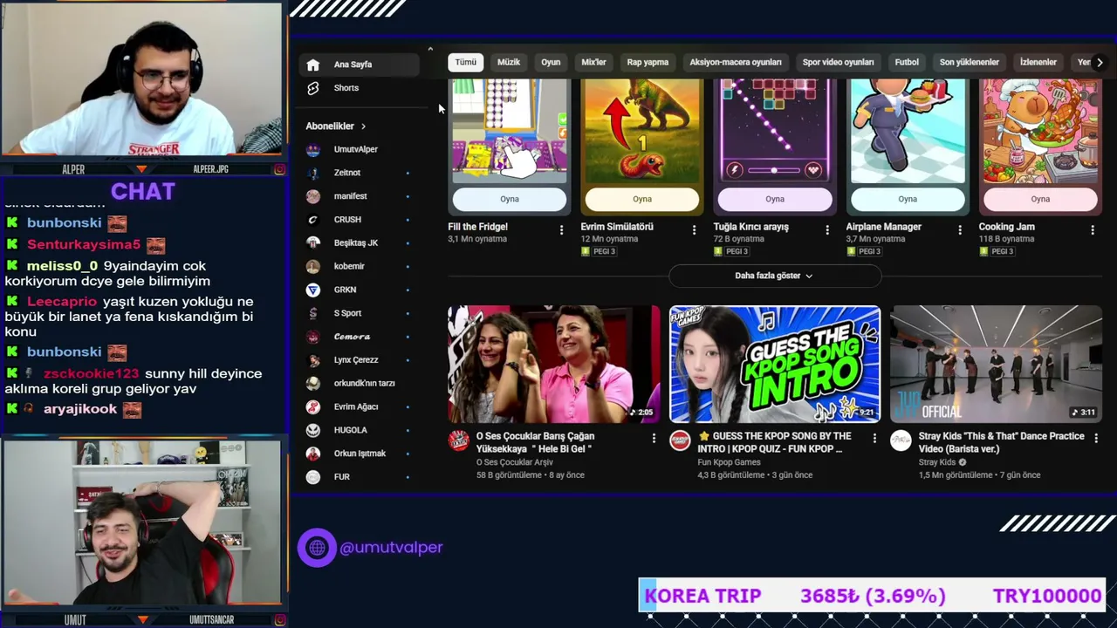Open GUESS THE KPOP SONG video title
The image size is (1117, 628).
[x=774, y=442]
